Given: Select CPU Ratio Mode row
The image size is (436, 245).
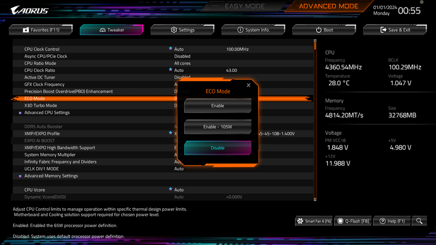Looking at the screenshot, I should (163, 63).
